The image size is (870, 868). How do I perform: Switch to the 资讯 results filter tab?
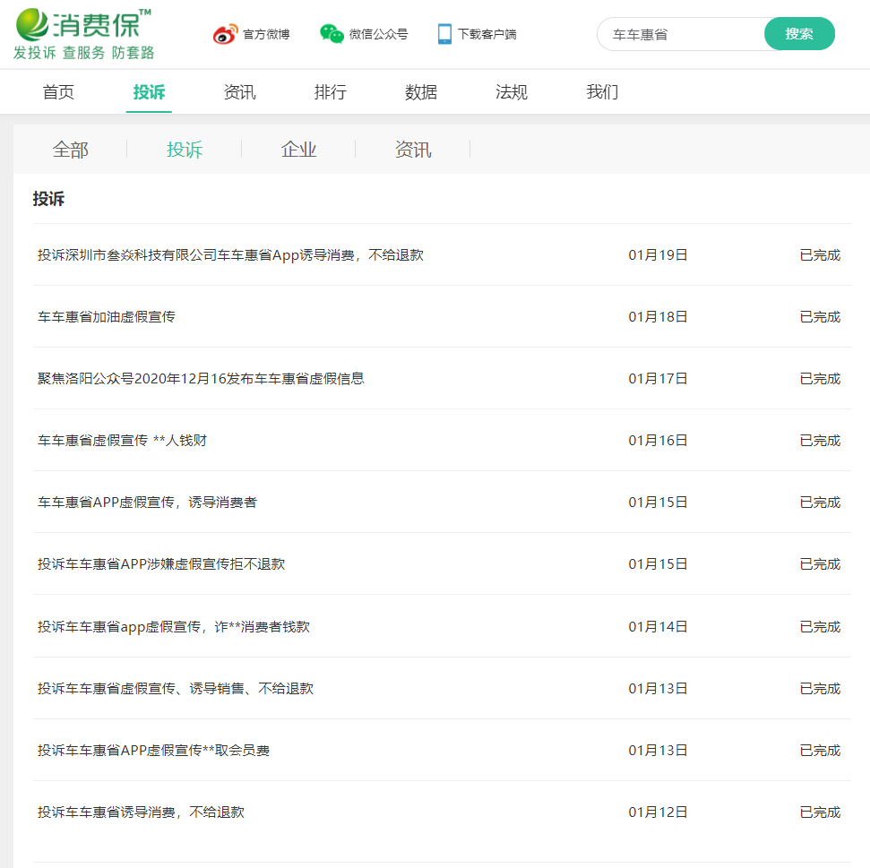click(x=413, y=150)
